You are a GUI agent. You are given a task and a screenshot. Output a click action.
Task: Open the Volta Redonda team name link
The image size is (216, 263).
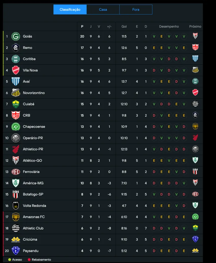(x=34, y=206)
